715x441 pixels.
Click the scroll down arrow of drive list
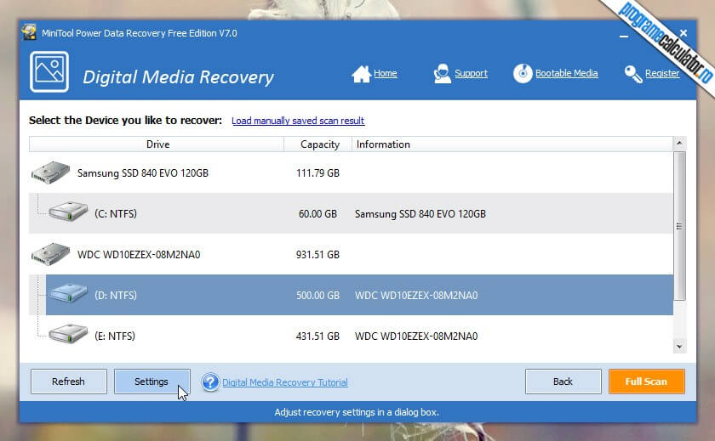click(679, 347)
